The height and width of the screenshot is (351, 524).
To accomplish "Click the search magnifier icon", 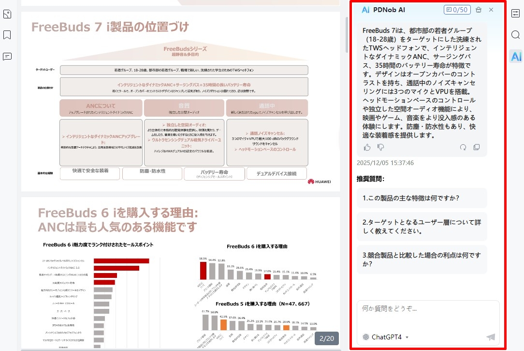I will [515, 35].
